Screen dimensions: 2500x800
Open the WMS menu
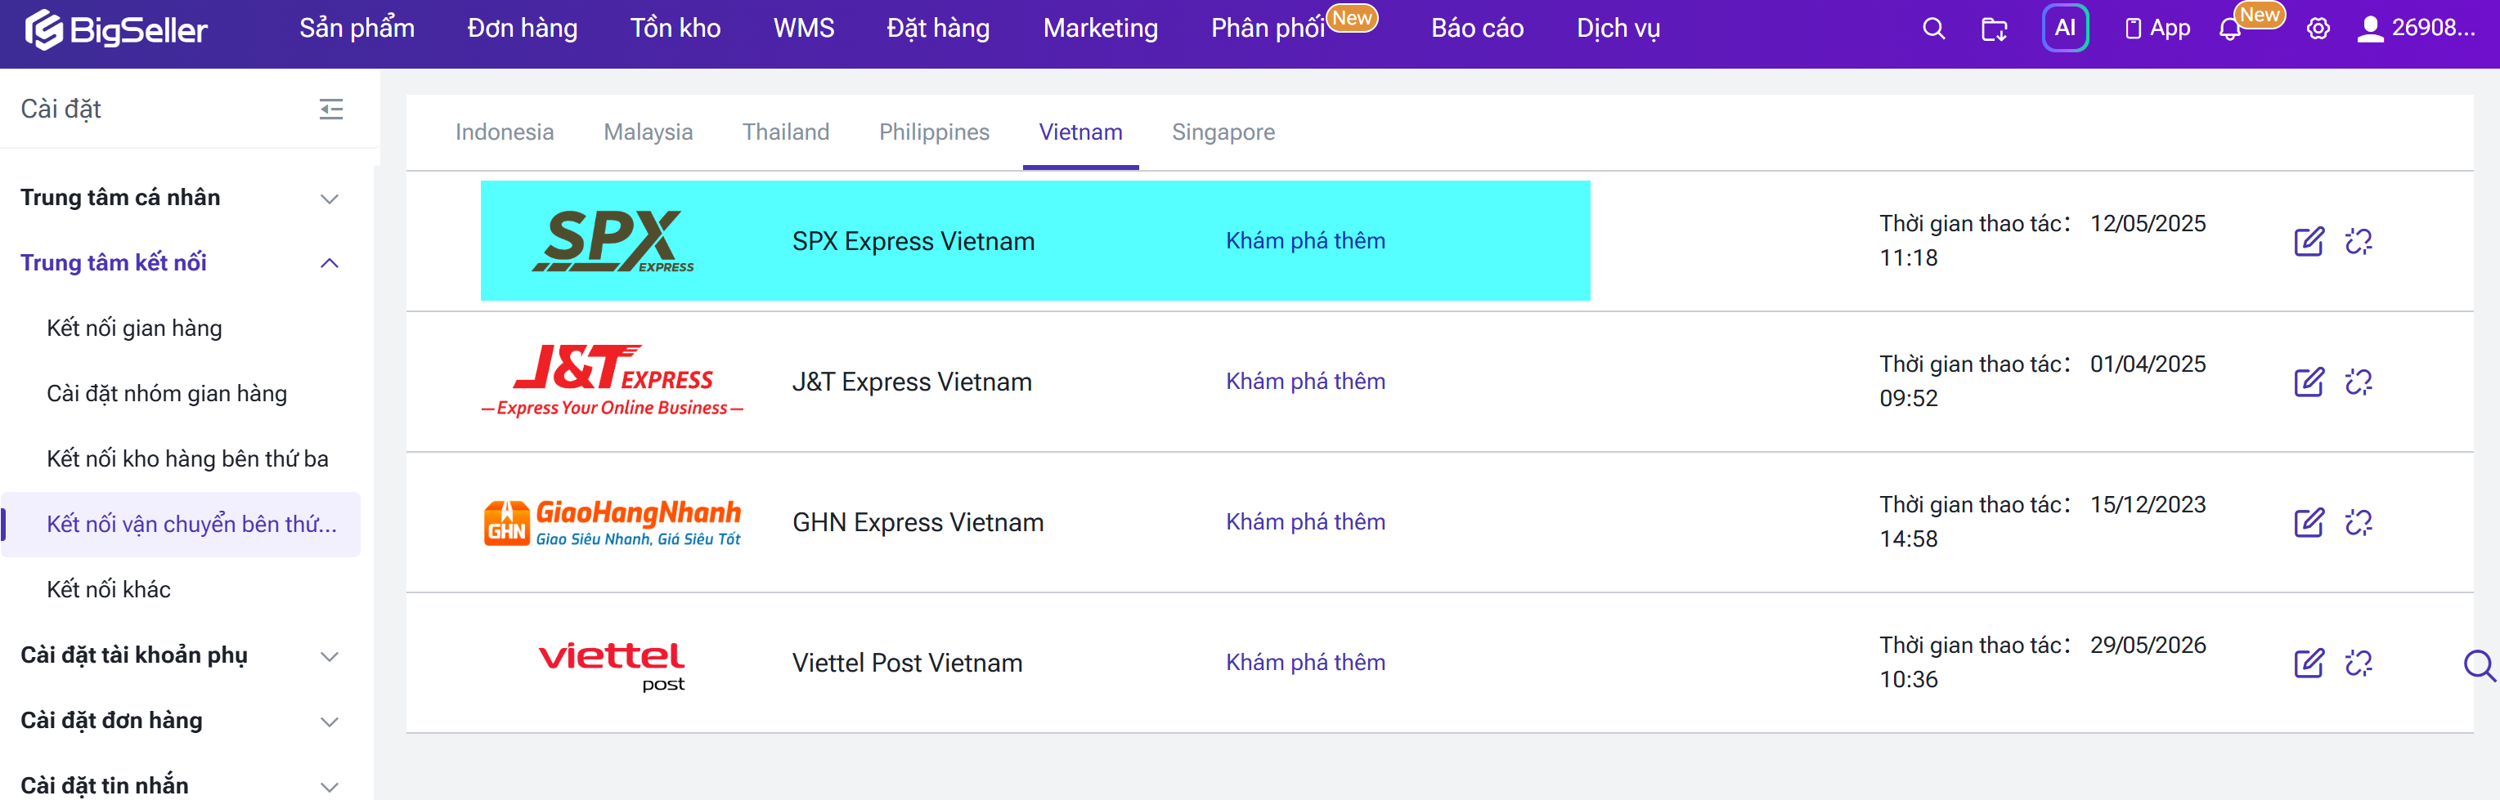coord(804,28)
